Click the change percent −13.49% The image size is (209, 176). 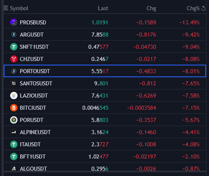tap(189, 22)
